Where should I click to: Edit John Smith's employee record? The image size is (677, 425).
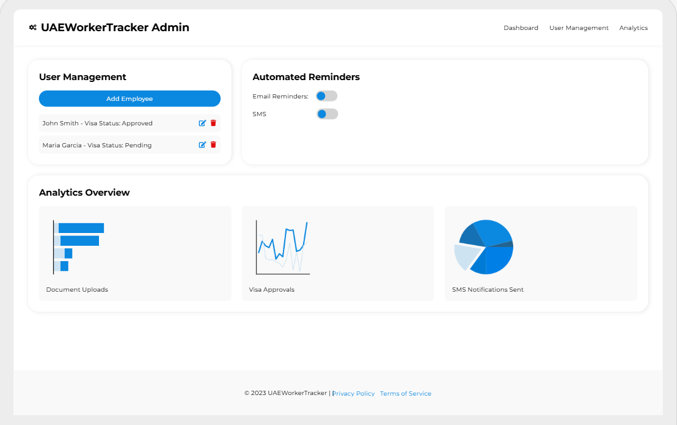[x=202, y=123]
